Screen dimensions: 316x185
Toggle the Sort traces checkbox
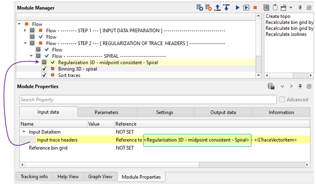(45, 75)
